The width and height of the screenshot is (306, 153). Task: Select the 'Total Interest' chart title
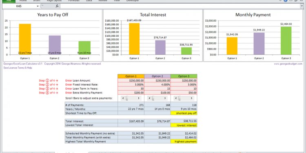tap(153, 15)
